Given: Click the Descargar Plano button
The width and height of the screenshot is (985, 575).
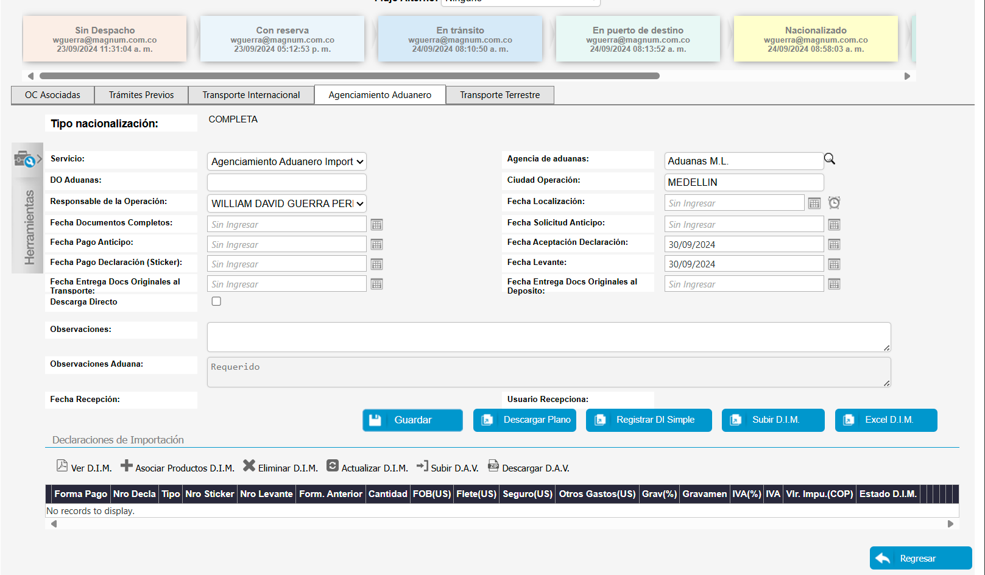Looking at the screenshot, I should coord(524,420).
